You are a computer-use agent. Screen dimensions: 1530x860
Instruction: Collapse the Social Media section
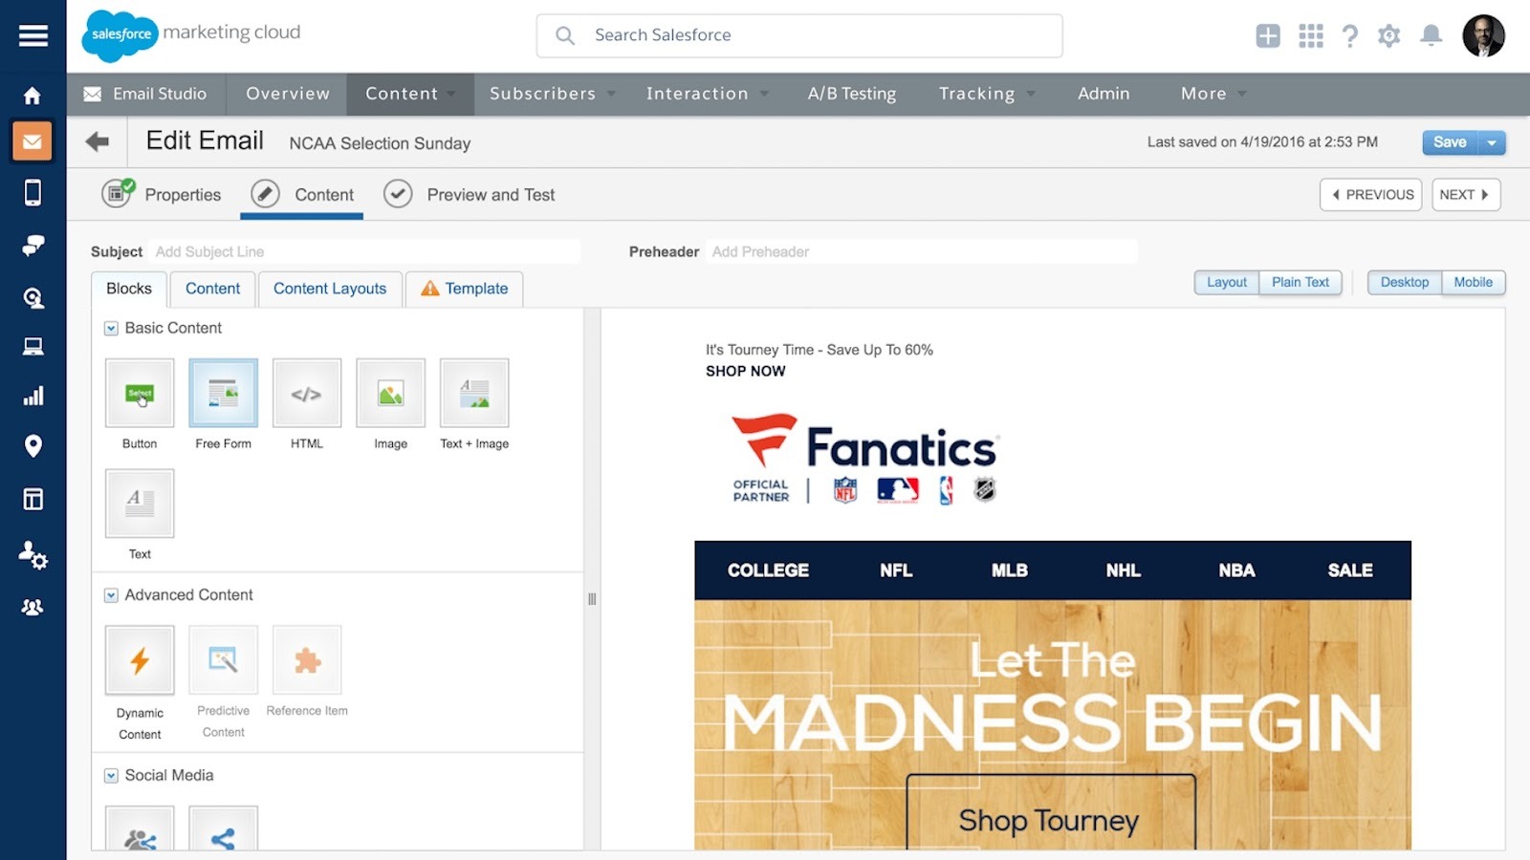(110, 775)
